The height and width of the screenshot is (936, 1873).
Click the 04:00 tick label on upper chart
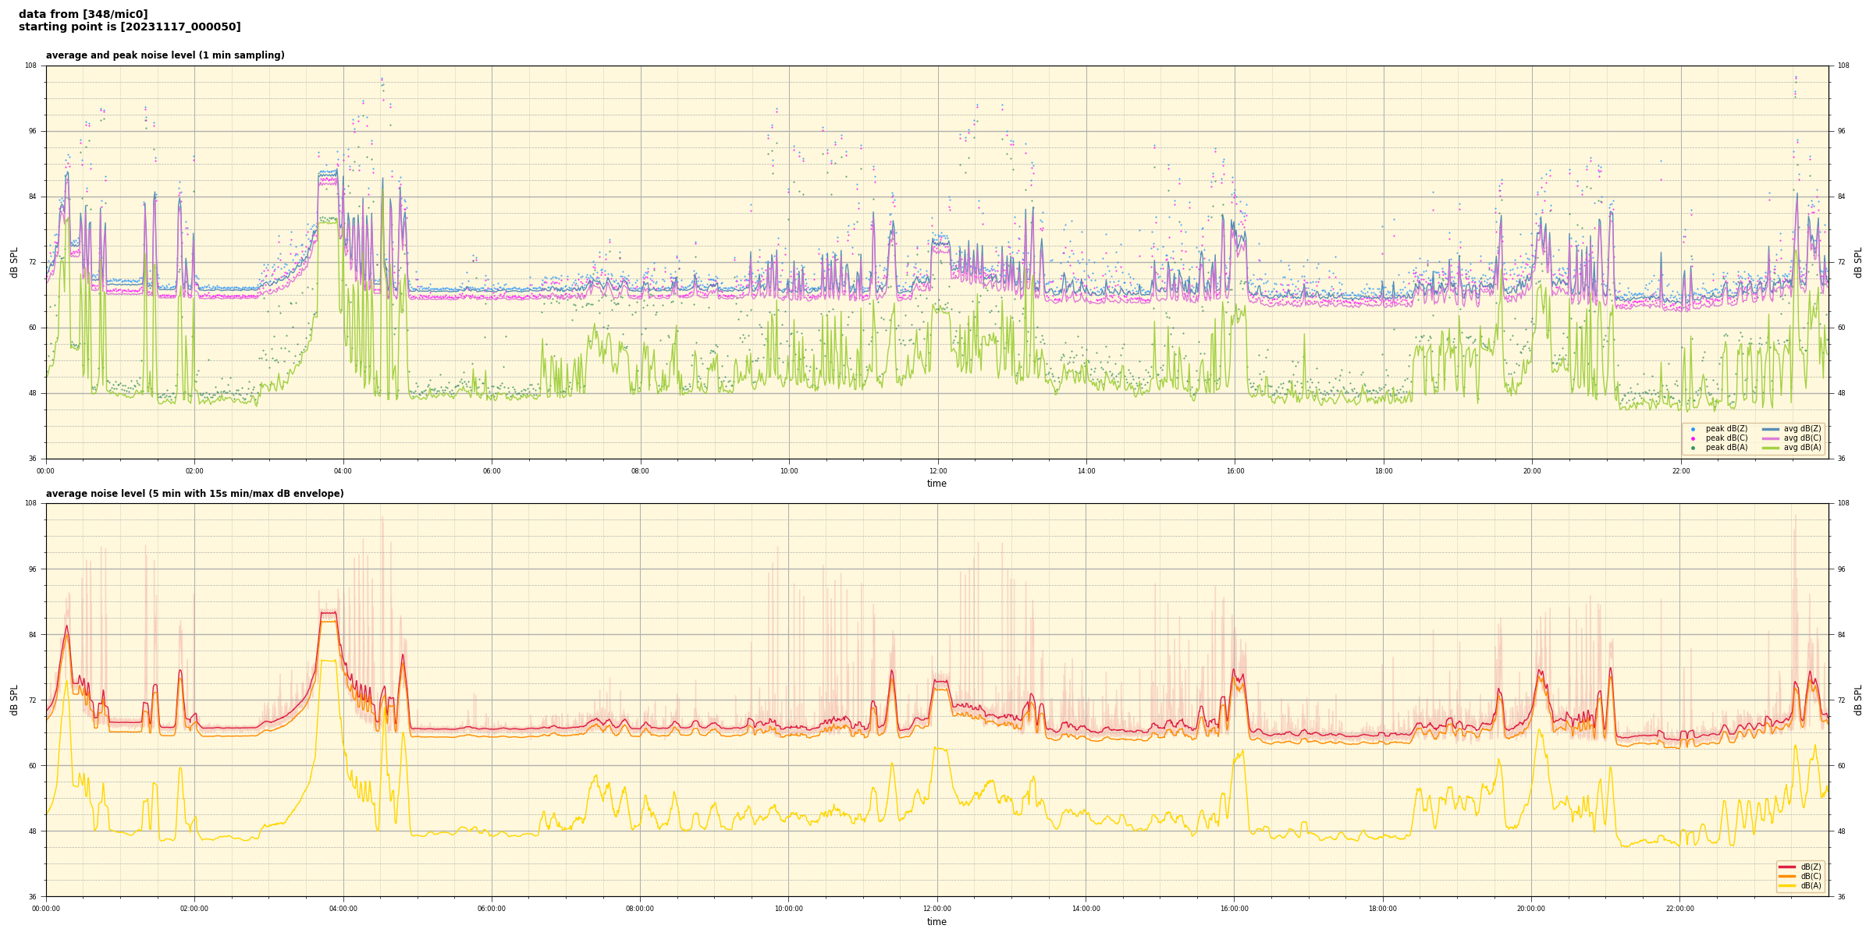343,471
